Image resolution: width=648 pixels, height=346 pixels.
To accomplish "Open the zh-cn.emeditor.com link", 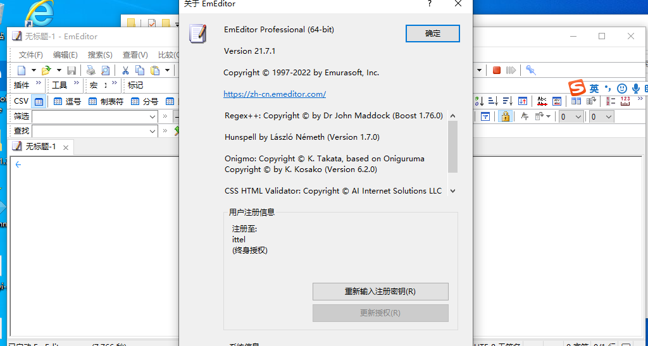I will click(275, 94).
